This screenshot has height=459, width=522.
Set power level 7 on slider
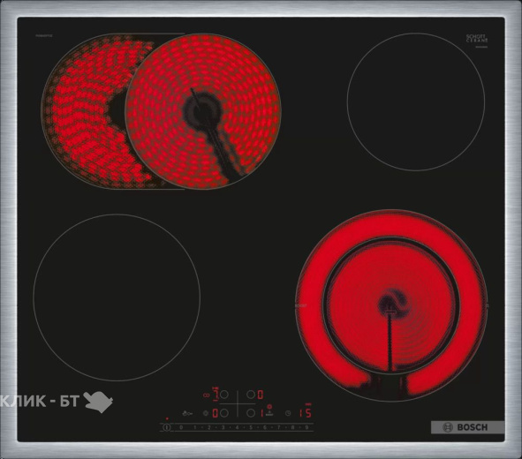pos(278,427)
